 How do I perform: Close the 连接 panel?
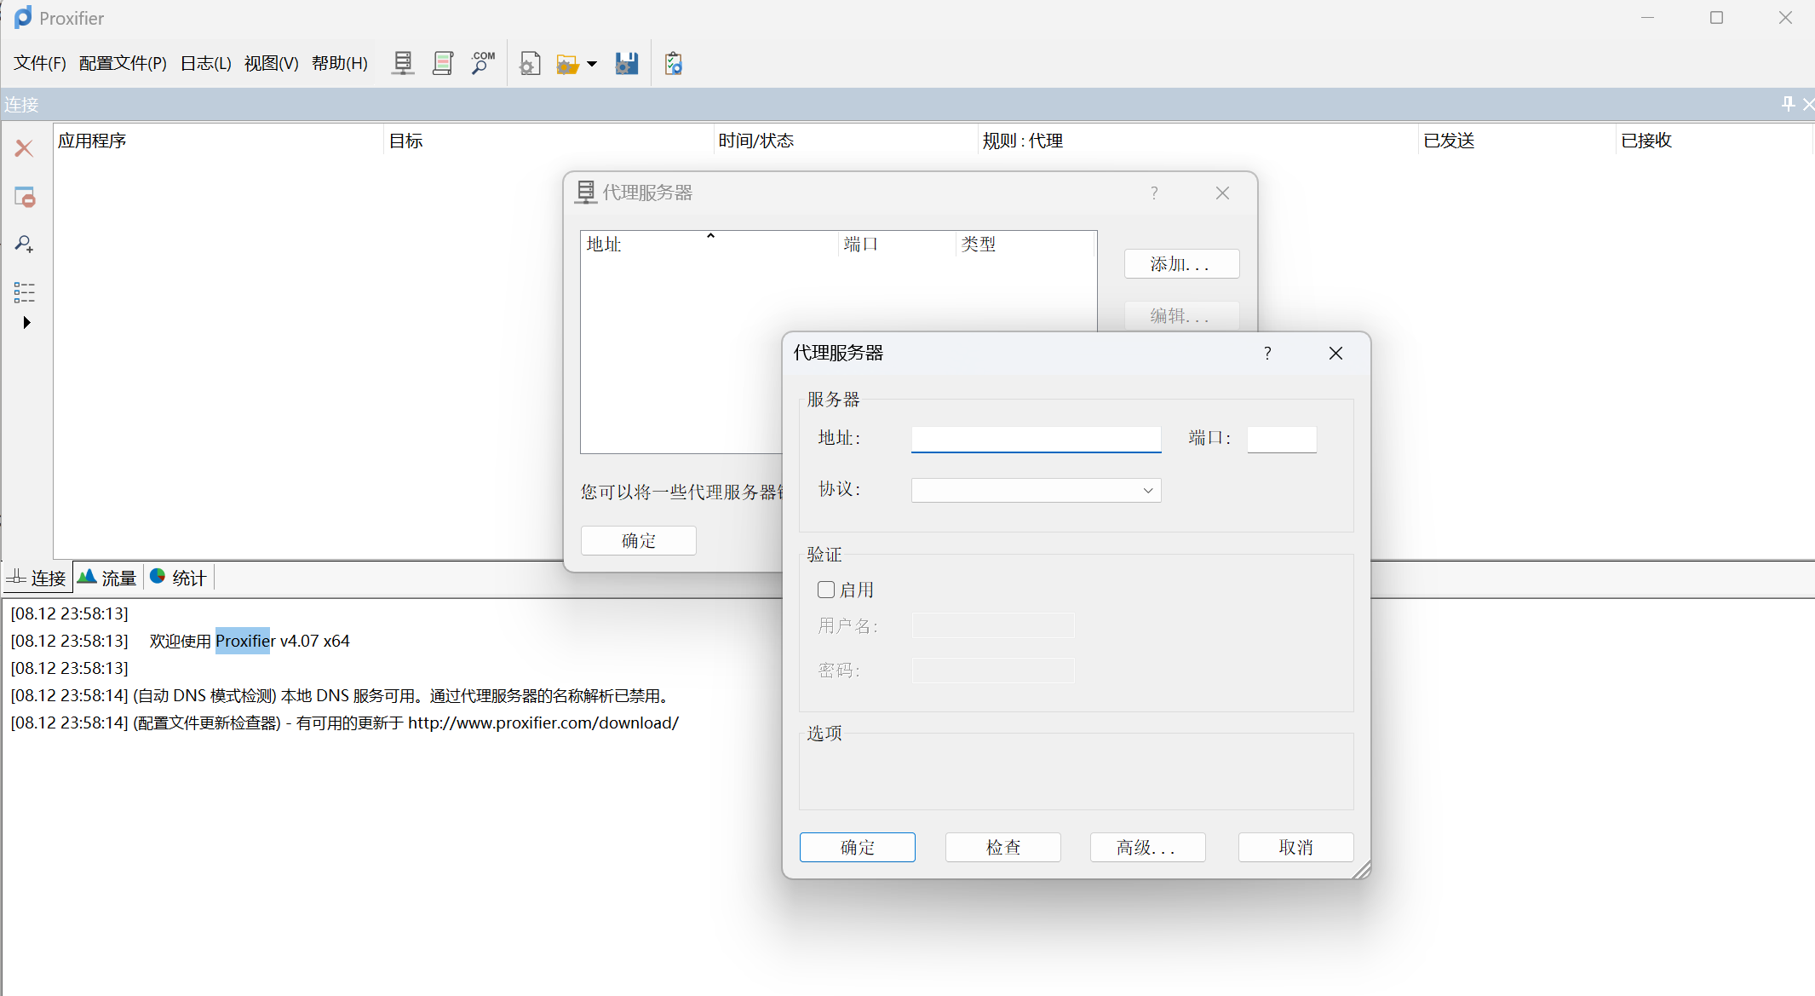(x=1807, y=104)
